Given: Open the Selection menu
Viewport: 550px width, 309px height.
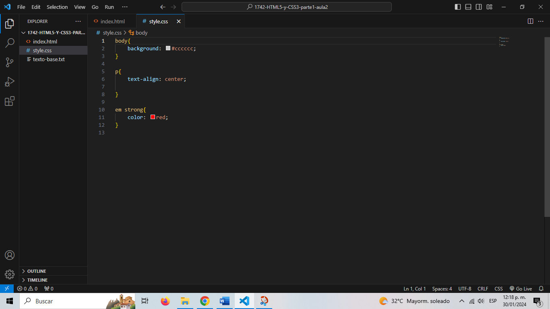Looking at the screenshot, I should pyautogui.click(x=57, y=7).
